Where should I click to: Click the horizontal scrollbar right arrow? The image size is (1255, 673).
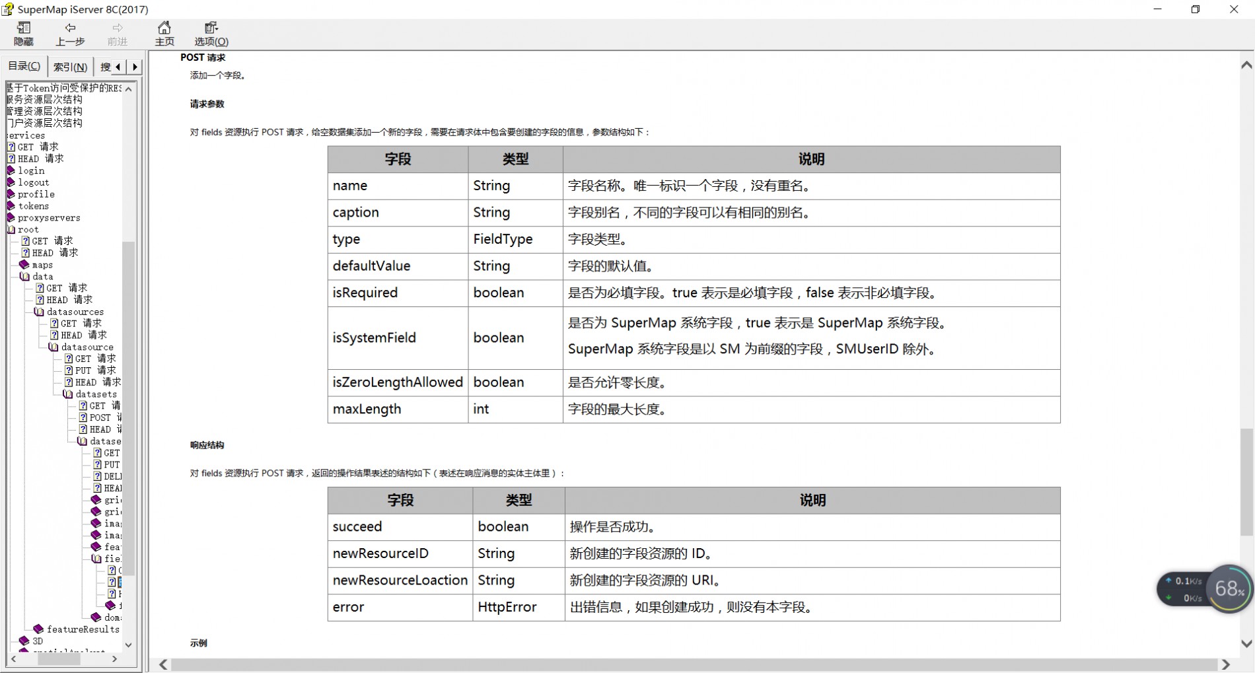click(x=1225, y=664)
